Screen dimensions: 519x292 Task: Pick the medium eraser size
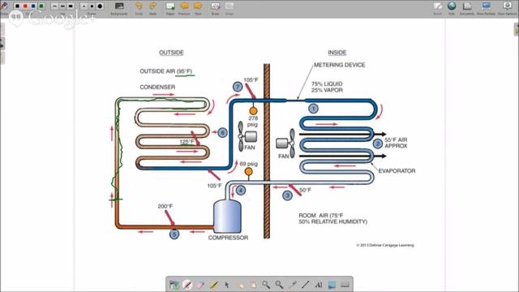(x=92, y=6)
